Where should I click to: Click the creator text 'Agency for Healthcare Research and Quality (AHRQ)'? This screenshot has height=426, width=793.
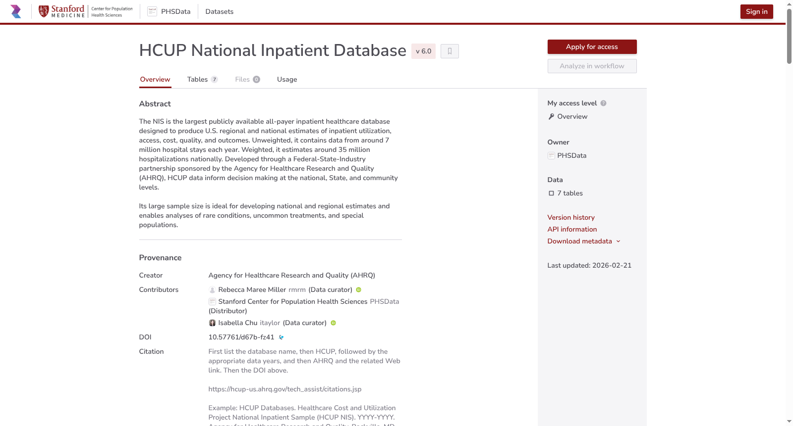pyautogui.click(x=291, y=276)
